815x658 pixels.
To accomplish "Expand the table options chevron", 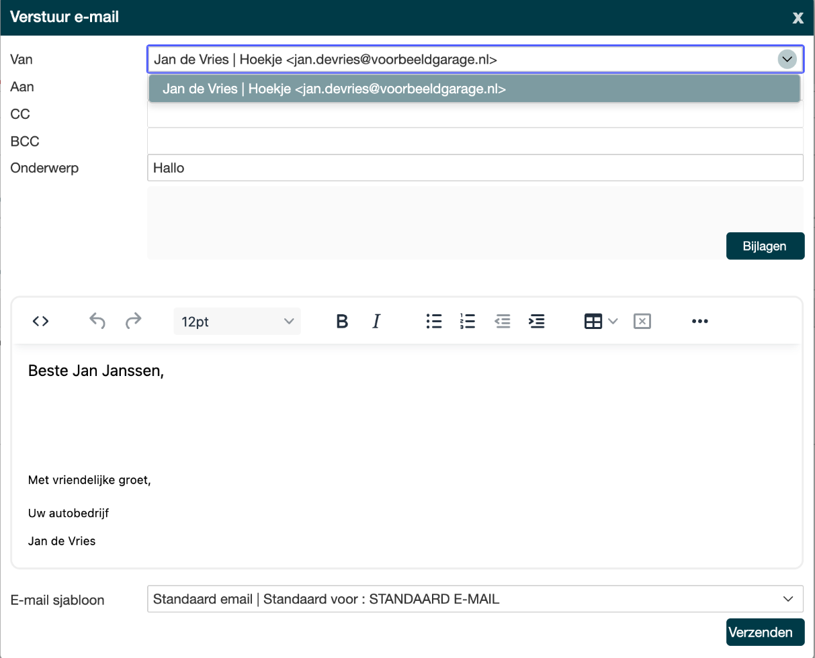I will (613, 322).
